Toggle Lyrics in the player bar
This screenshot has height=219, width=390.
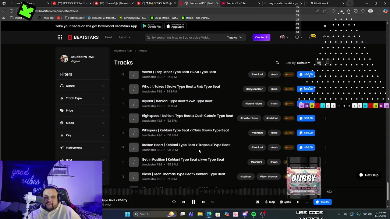(x=285, y=202)
